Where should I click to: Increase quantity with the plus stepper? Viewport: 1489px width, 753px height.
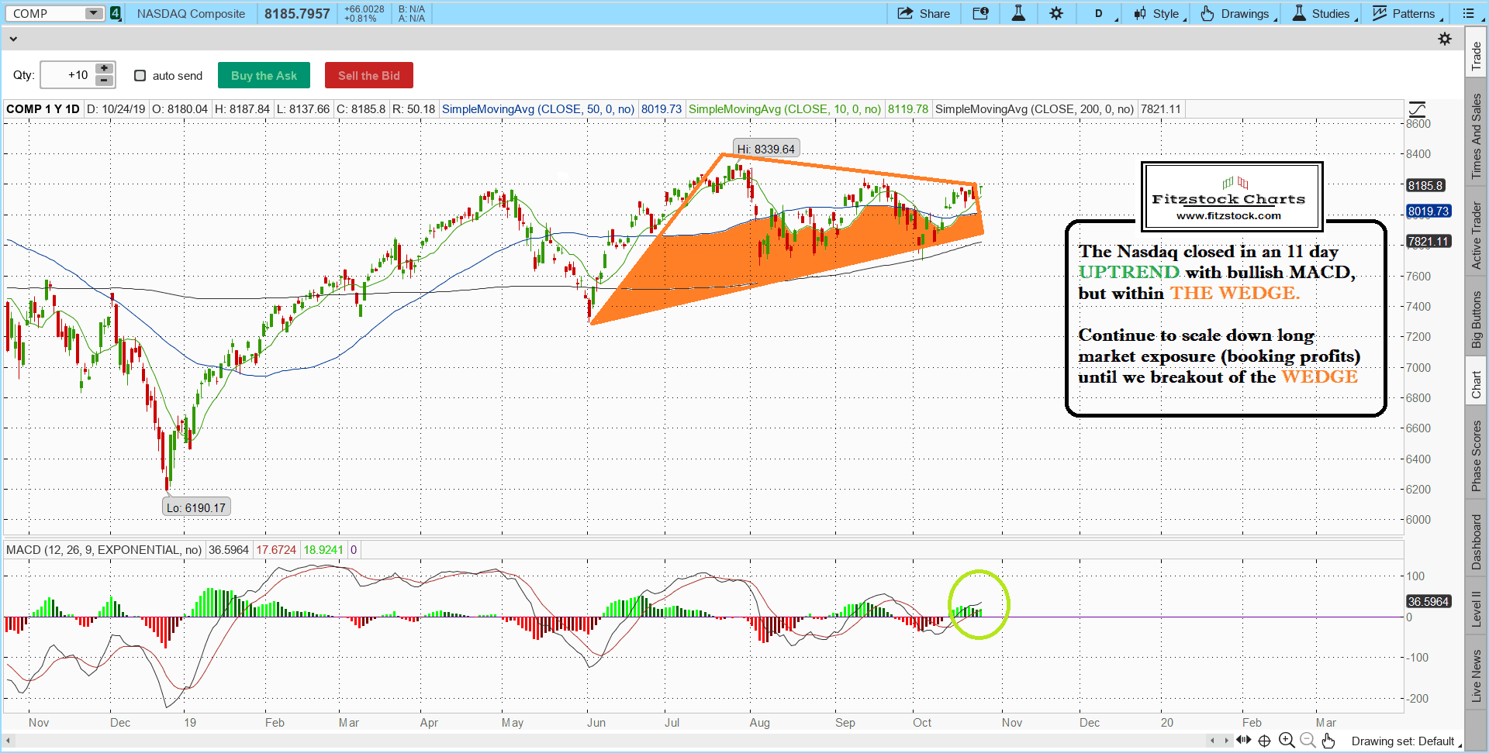104,69
